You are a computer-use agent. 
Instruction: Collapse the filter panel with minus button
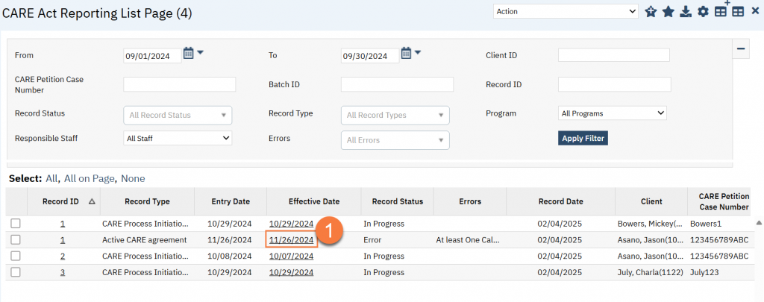coord(742,49)
